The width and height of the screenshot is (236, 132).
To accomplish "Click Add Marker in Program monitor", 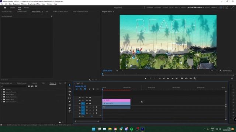I will tap(146, 78).
